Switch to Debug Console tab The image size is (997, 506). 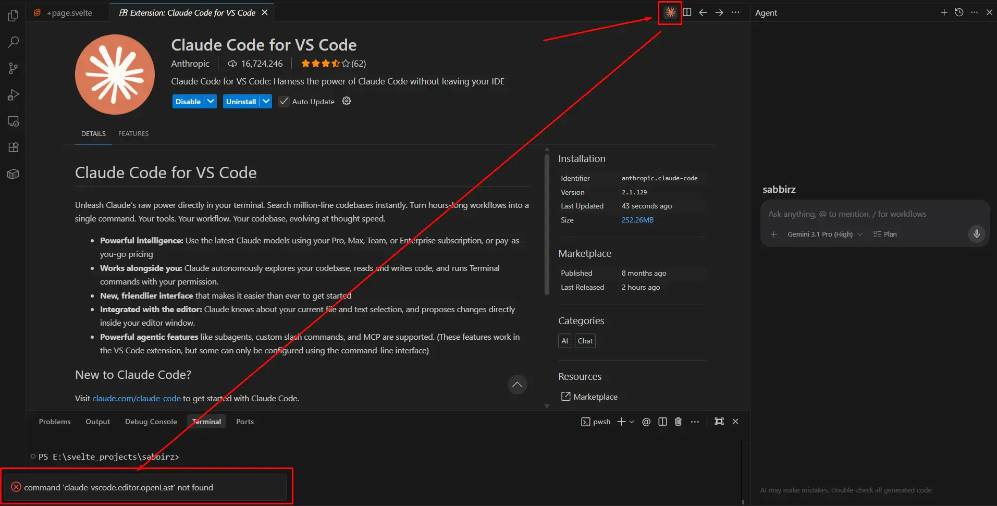click(x=151, y=422)
